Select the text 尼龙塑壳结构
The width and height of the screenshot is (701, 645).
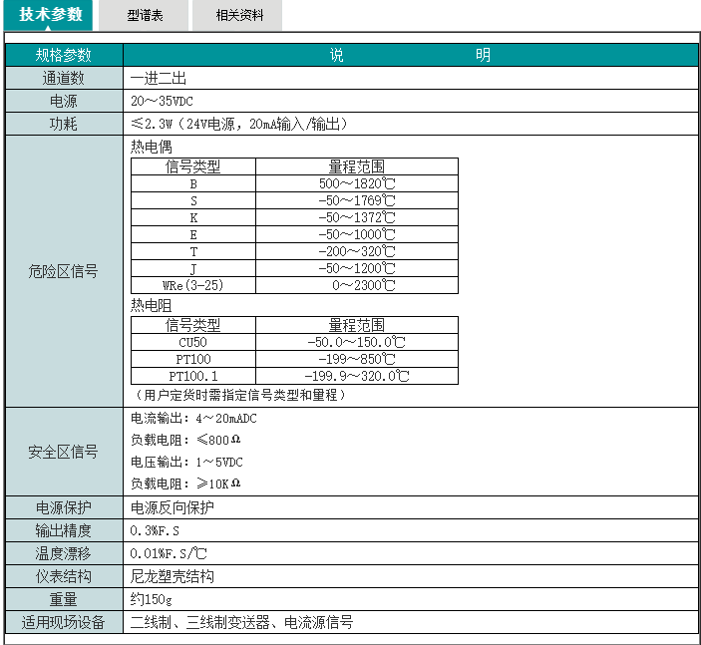pyautogui.click(x=173, y=576)
